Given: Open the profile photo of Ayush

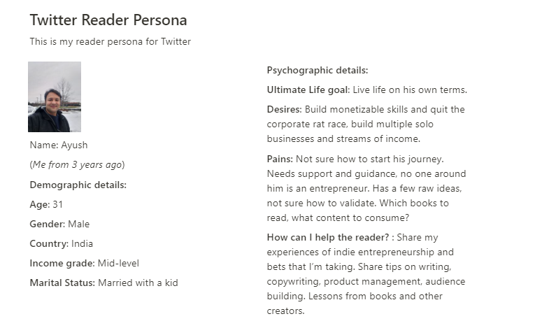Looking at the screenshot, I should pos(55,97).
